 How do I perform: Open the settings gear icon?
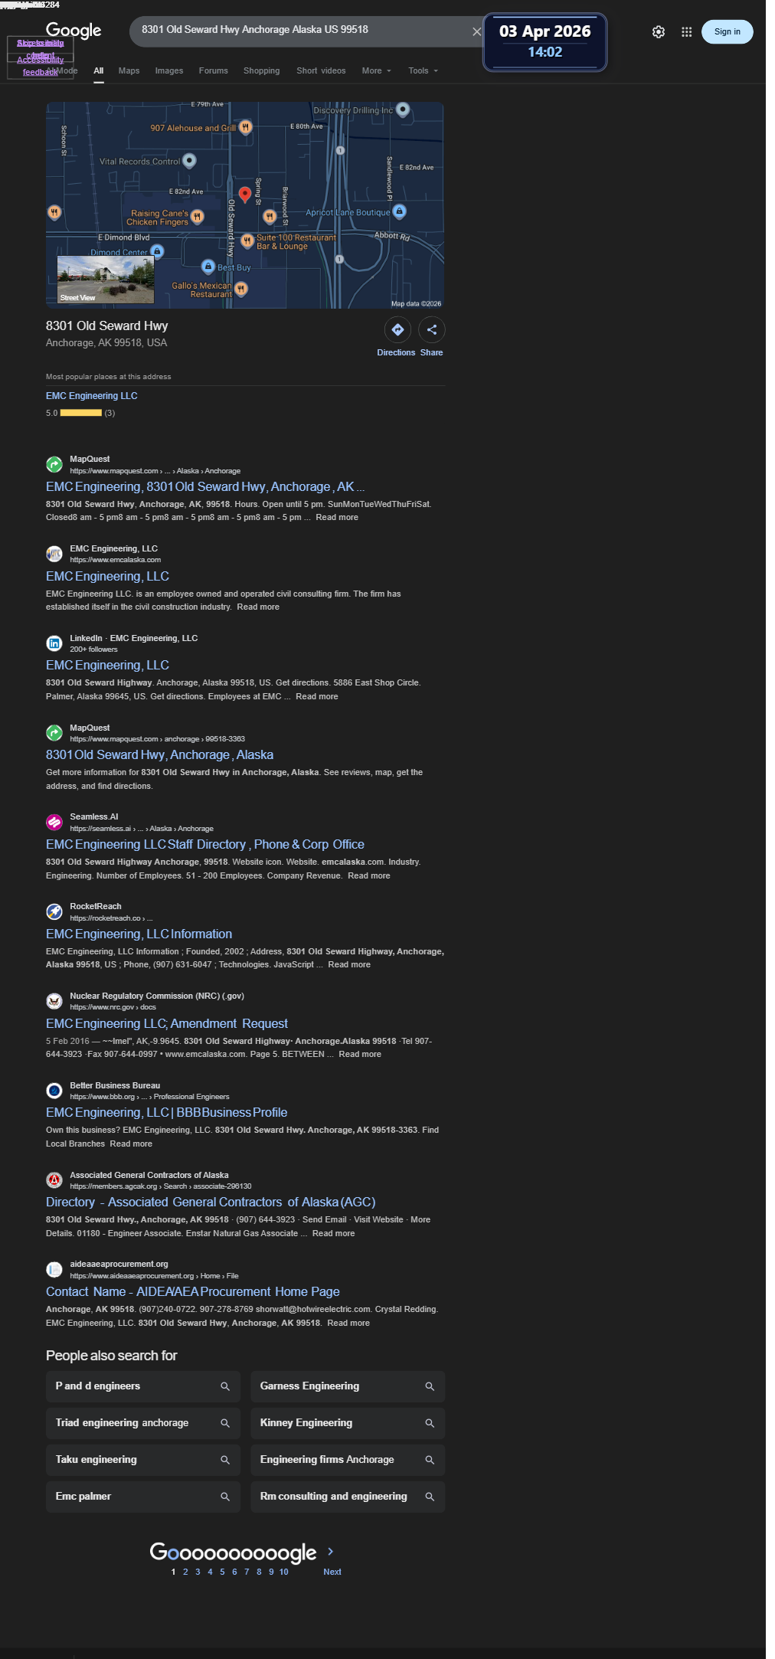click(x=659, y=32)
